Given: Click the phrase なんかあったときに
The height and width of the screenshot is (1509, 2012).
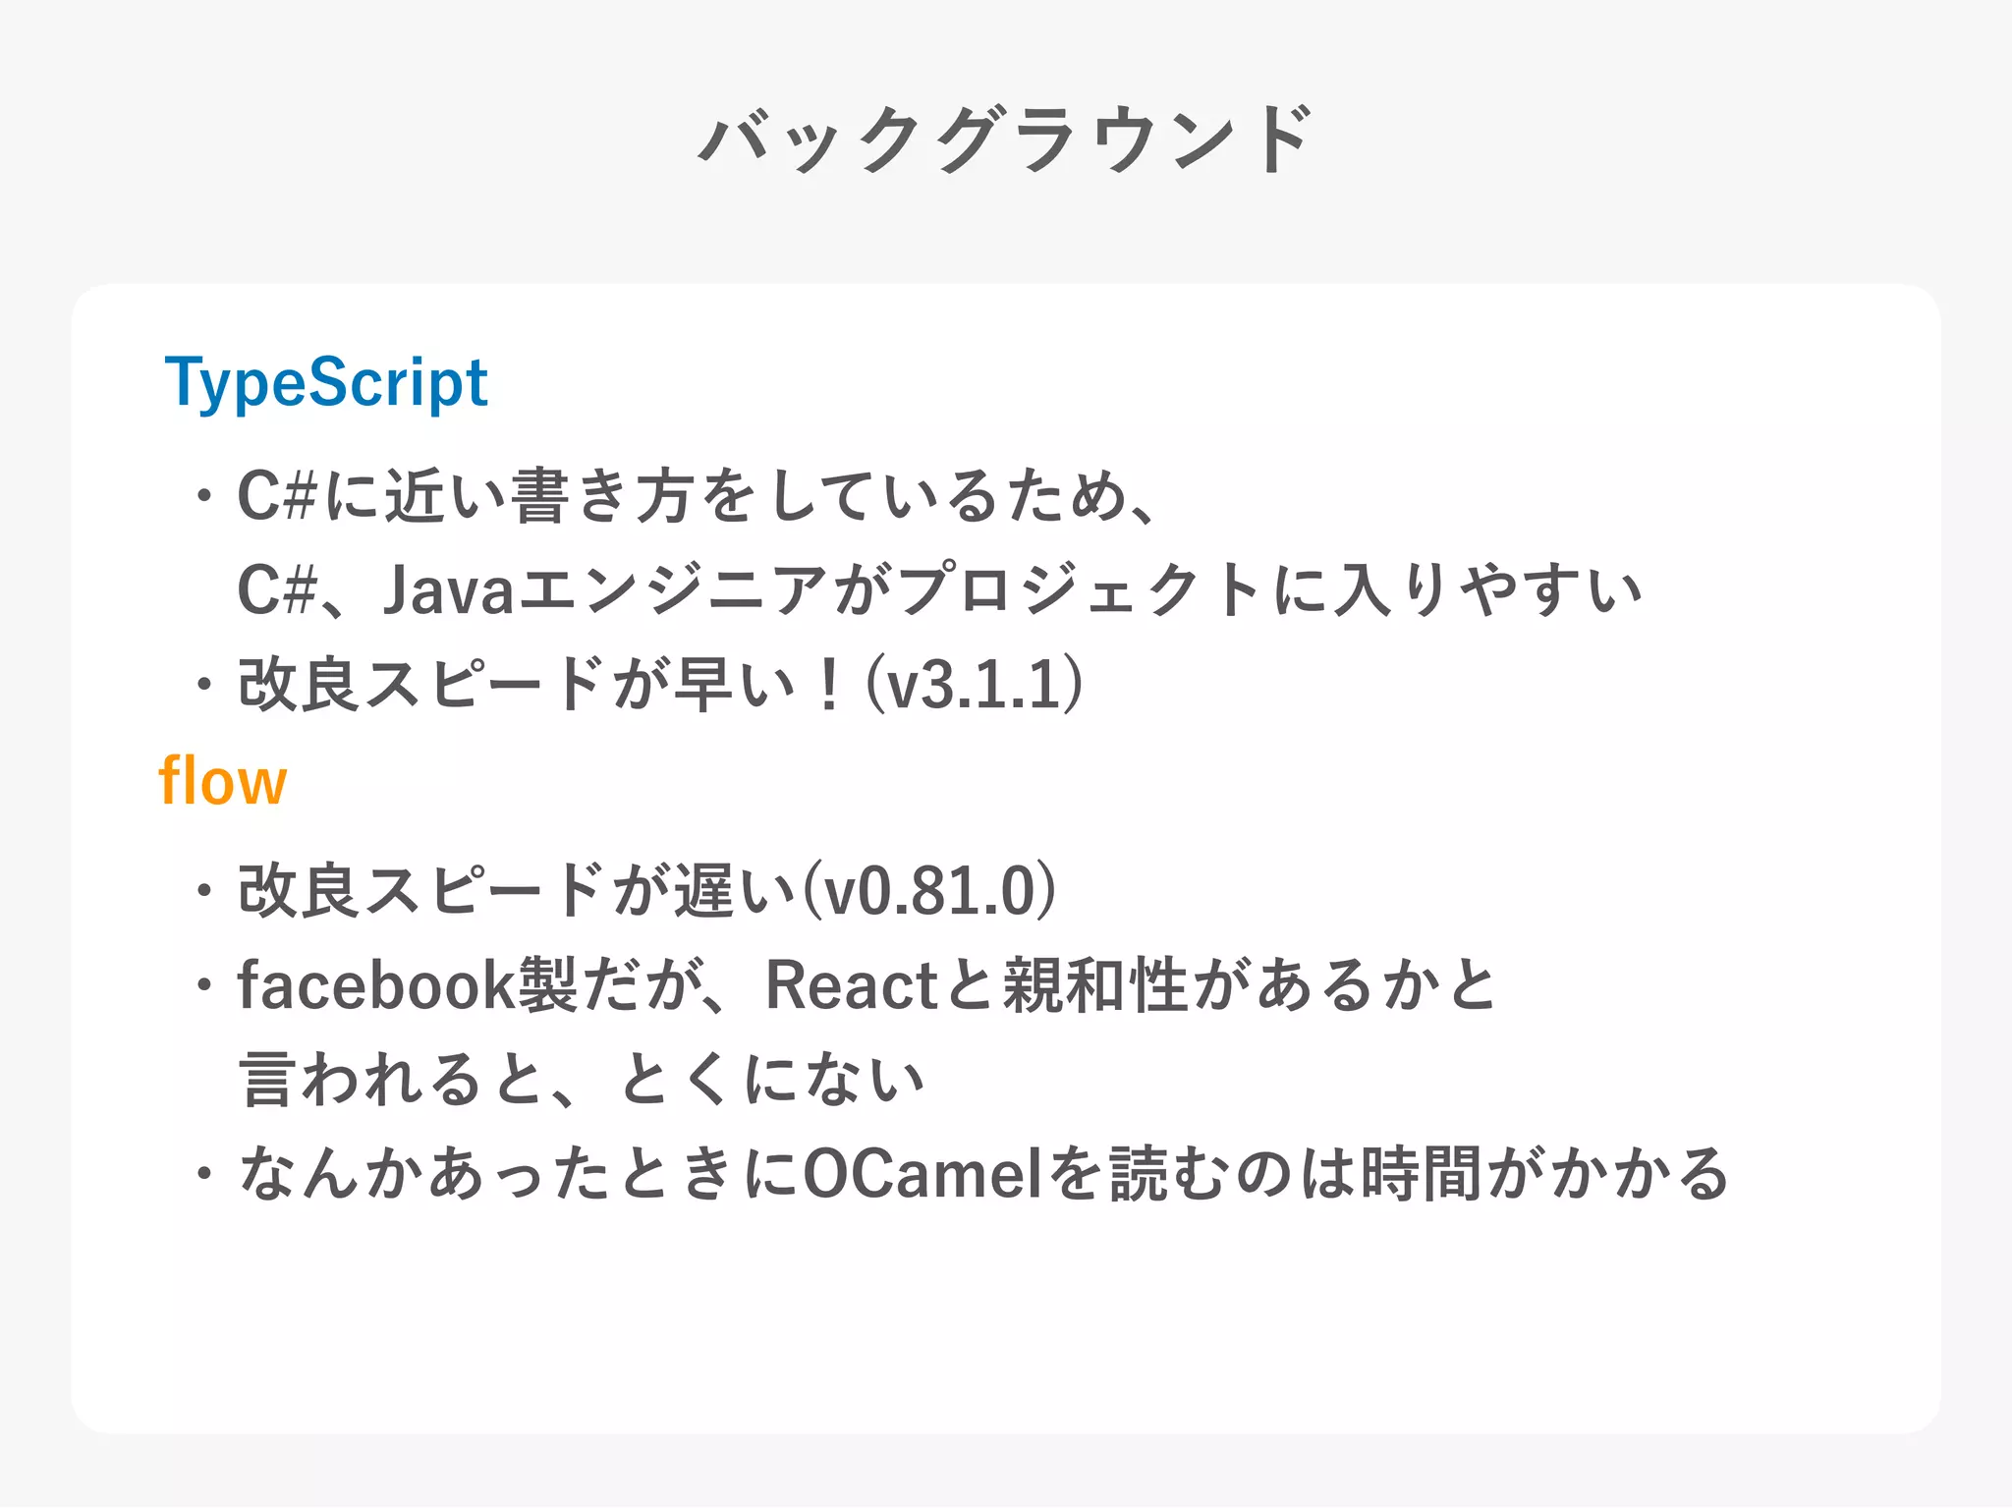Looking at the screenshot, I should (x=519, y=1174).
